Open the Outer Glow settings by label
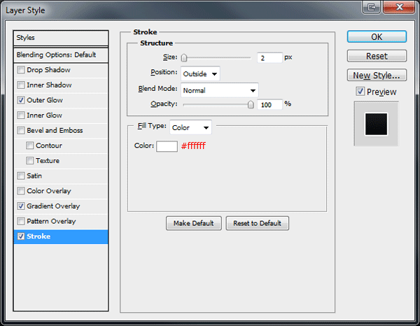The height and width of the screenshot is (326, 420). pos(45,100)
